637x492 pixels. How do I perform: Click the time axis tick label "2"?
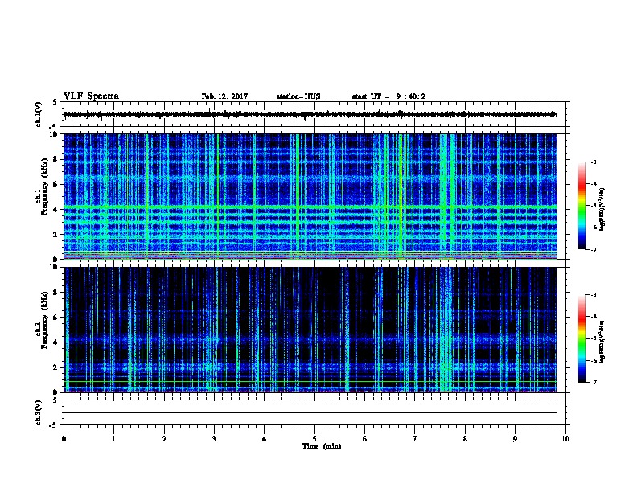click(164, 439)
